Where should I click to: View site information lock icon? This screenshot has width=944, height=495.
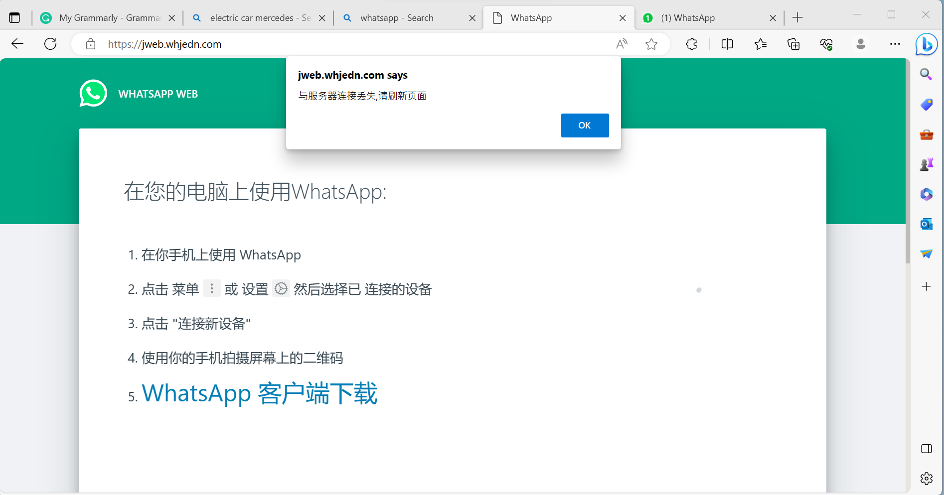[x=90, y=44]
